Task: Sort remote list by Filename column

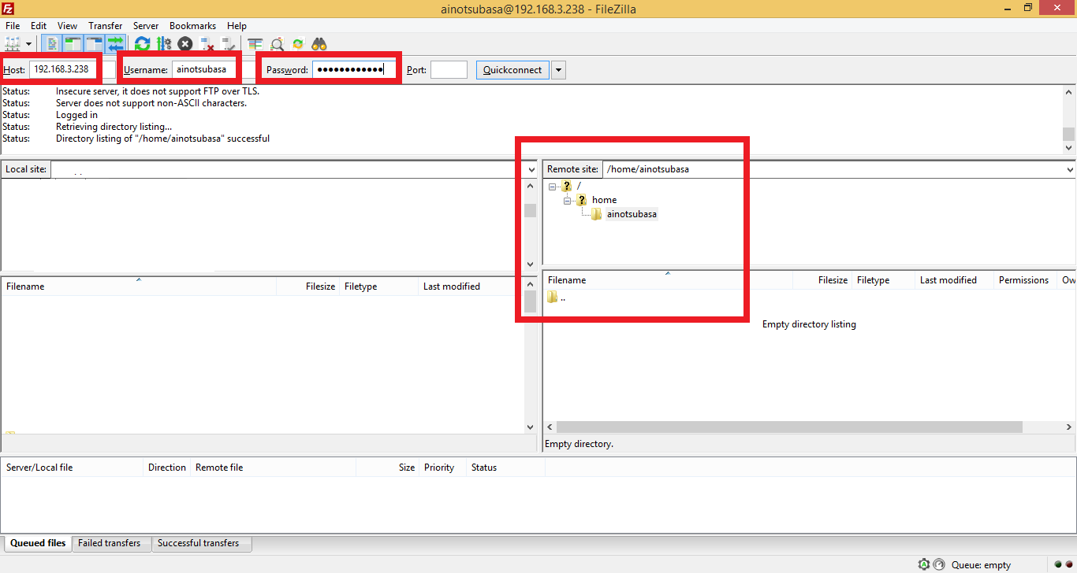Action: pyautogui.click(x=668, y=280)
